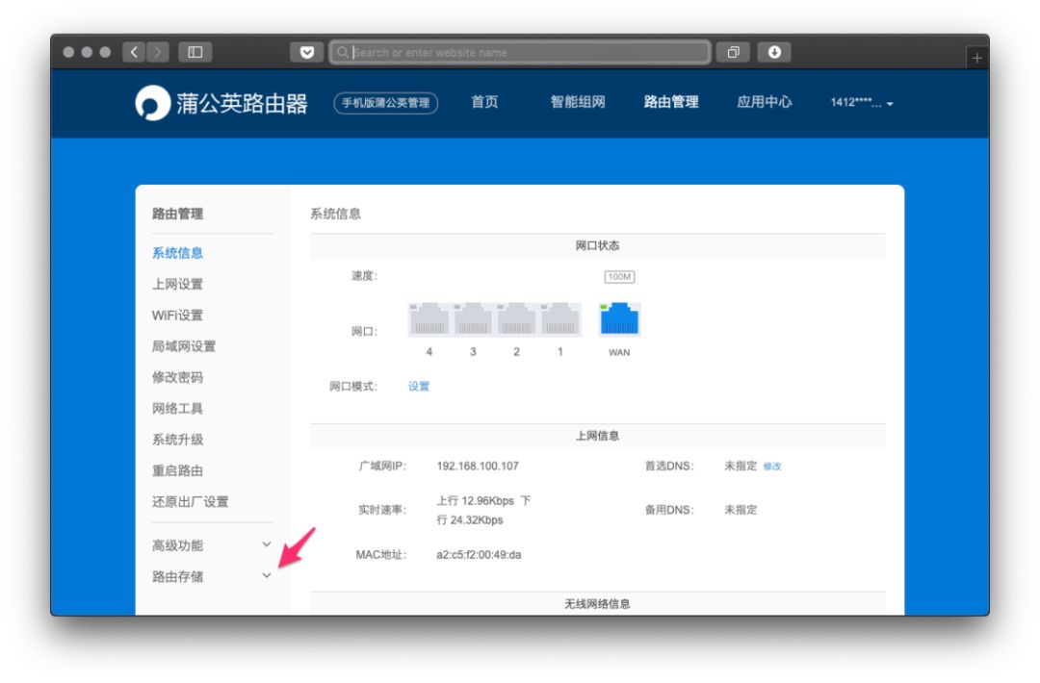Click the 蒲公英路由器 brand title

(x=242, y=103)
